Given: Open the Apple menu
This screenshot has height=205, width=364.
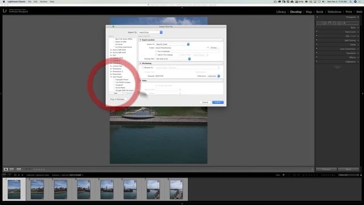Looking at the screenshot, I should [4, 2].
